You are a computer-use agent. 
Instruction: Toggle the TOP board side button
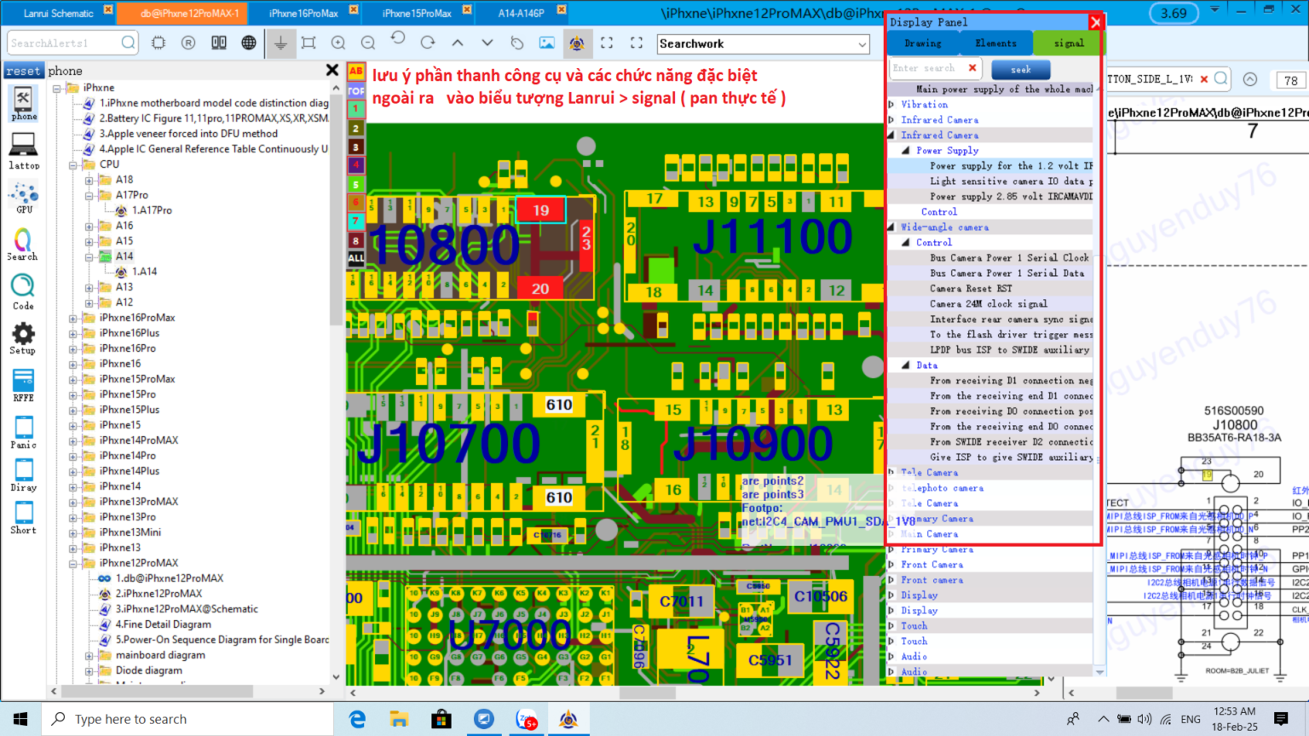pyautogui.click(x=355, y=90)
